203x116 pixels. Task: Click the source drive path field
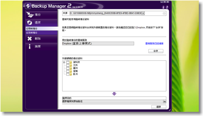coord(106,13)
